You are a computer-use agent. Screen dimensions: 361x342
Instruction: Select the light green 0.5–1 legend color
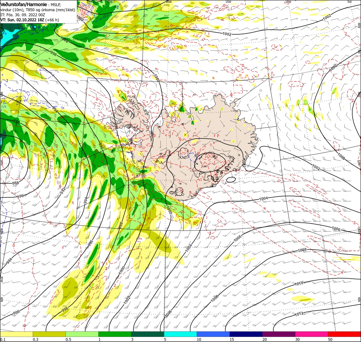[x=82, y=334]
